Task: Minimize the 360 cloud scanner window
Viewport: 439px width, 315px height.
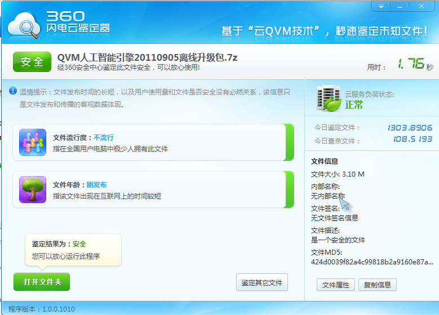Action: (x=400, y=6)
